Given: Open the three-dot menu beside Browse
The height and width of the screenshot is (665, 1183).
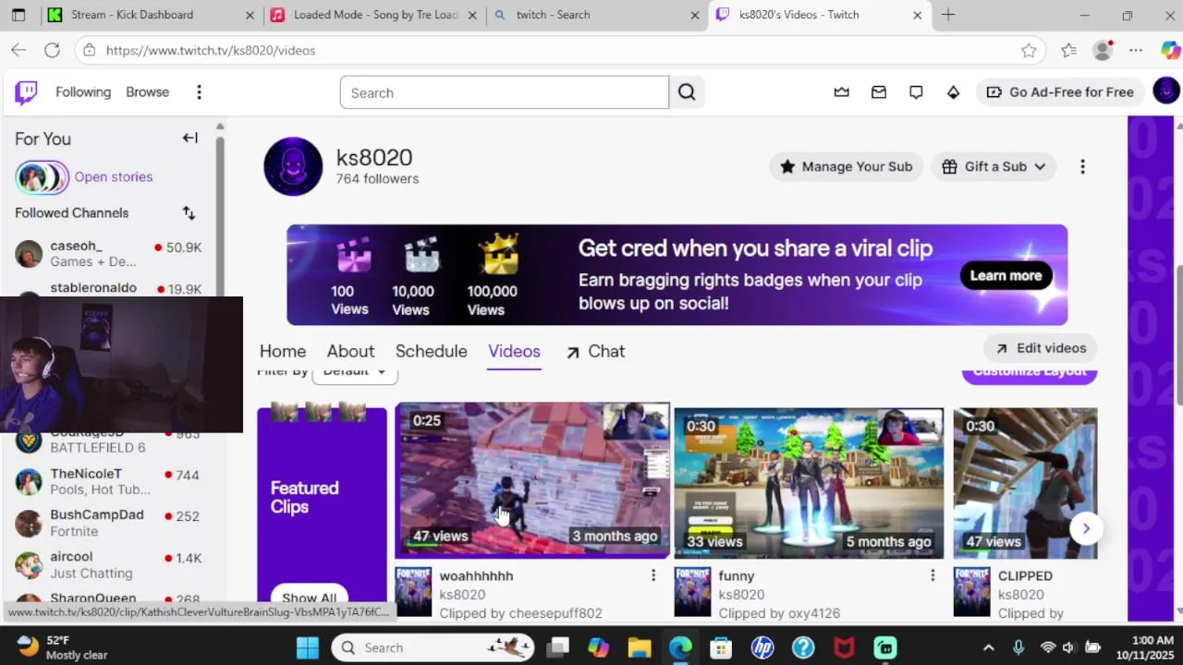Looking at the screenshot, I should coord(199,92).
